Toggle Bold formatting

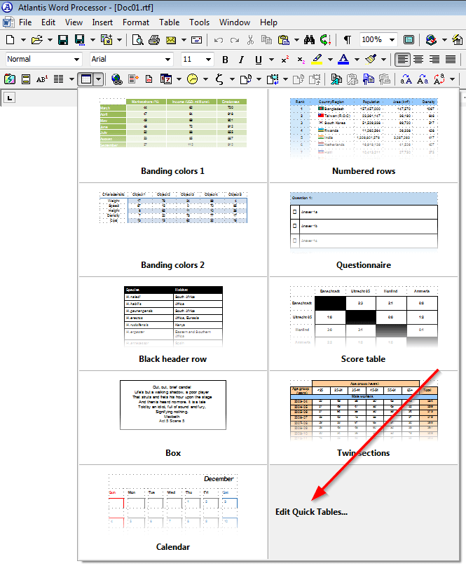(x=225, y=60)
